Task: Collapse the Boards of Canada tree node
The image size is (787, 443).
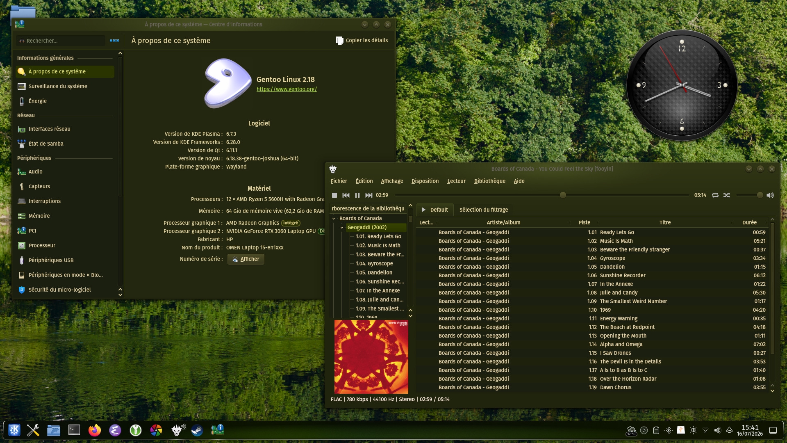Action: coord(334,219)
